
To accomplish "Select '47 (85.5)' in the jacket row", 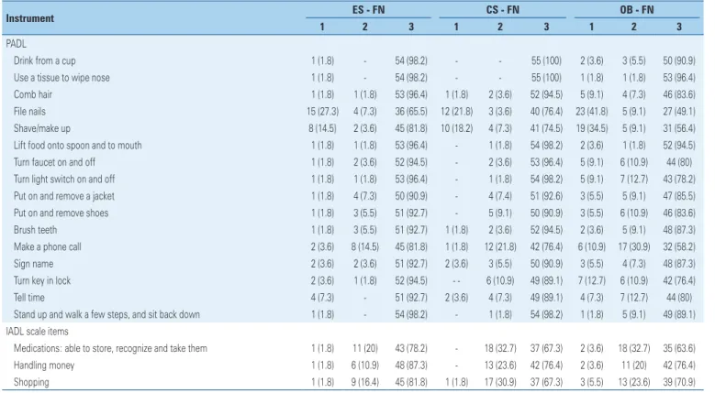I will pos(679,196).
